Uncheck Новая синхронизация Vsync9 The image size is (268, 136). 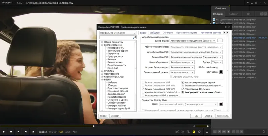pyautogui.click(x=183, y=82)
